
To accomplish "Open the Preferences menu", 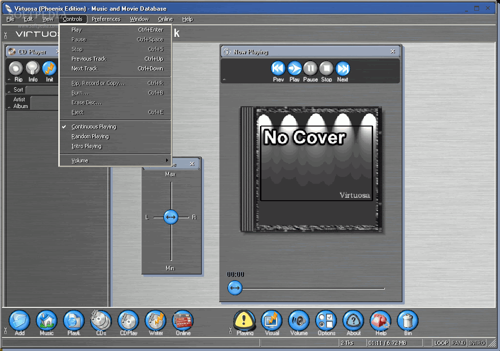I will pyautogui.click(x=106, y=19).
